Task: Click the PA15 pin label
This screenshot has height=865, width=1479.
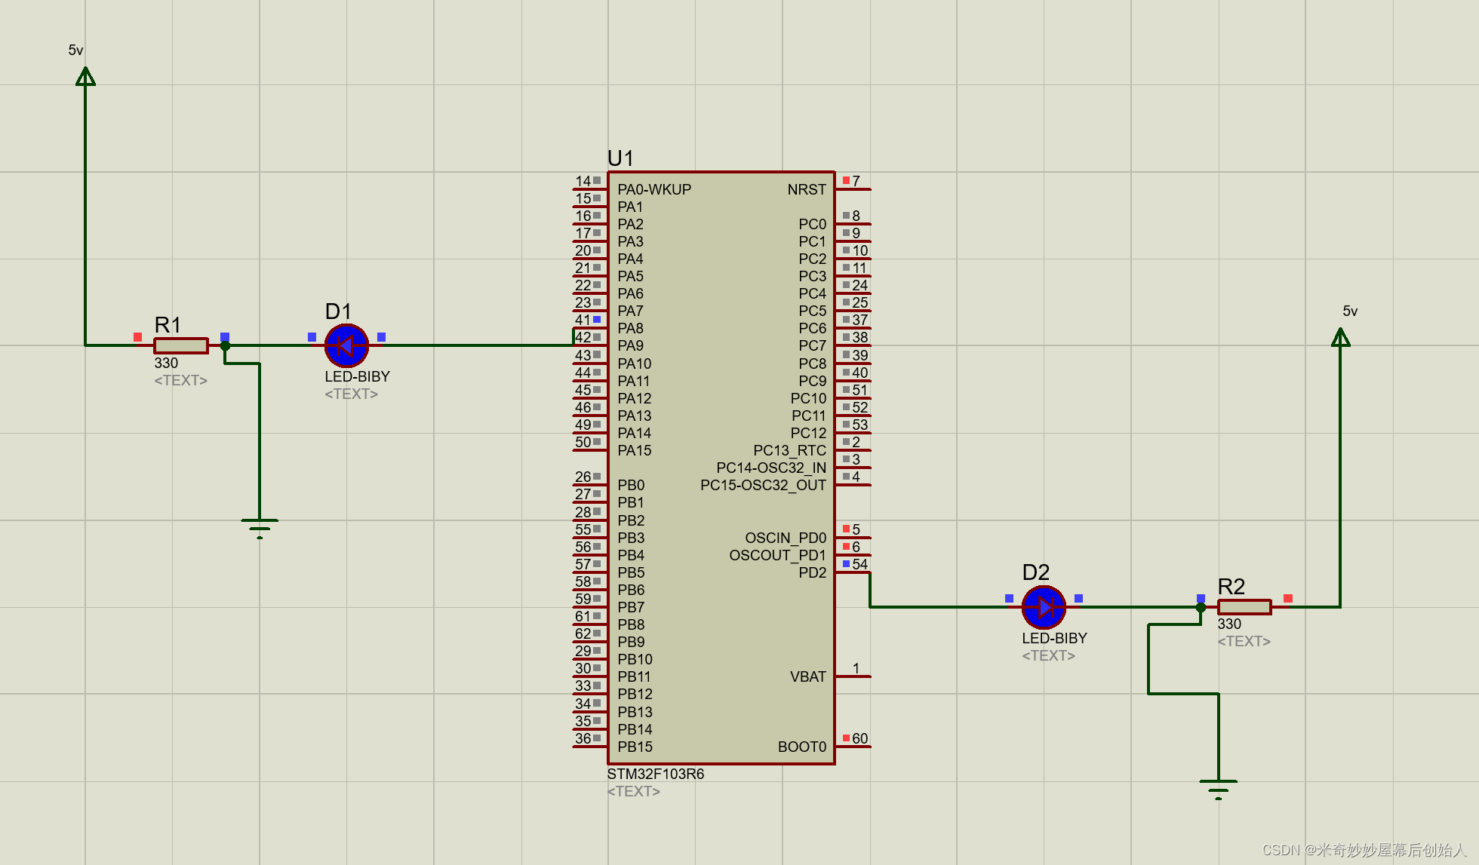Action: 635,450
